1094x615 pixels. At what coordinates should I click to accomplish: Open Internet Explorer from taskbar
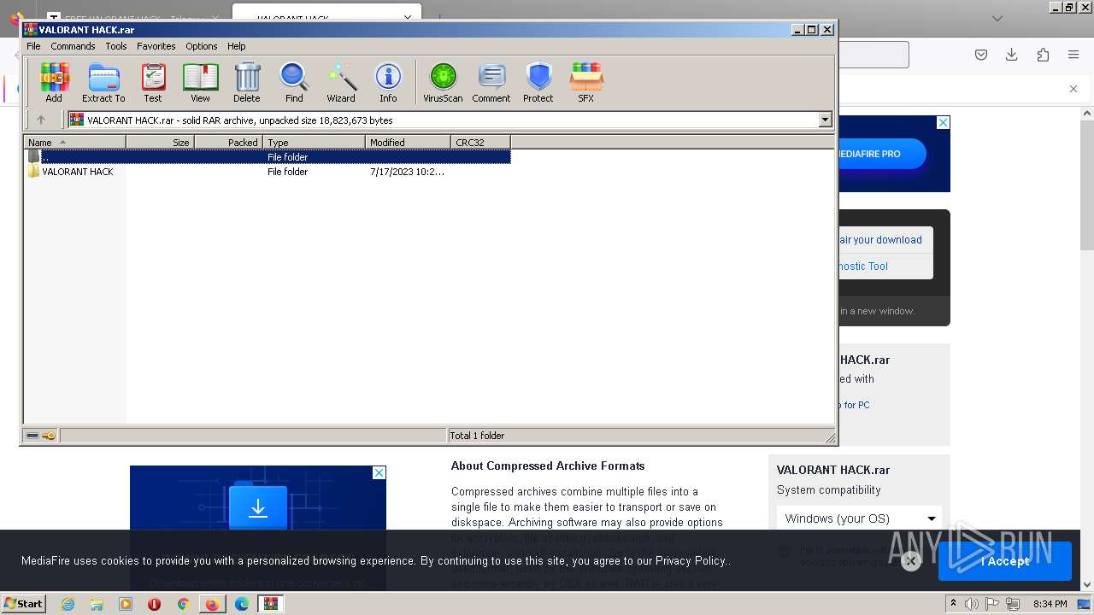coord(68,604)
